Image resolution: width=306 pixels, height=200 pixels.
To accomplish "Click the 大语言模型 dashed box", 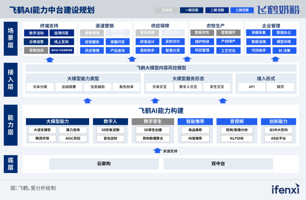I will click(x=42, y=130).
